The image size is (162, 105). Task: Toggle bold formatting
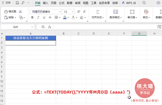click(x=32, y=17)
